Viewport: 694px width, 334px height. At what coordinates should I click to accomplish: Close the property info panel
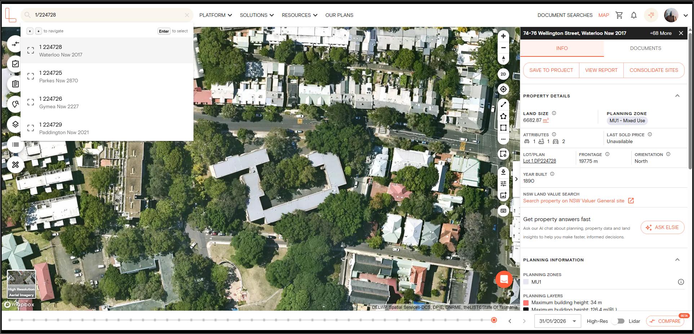(681, 33)
